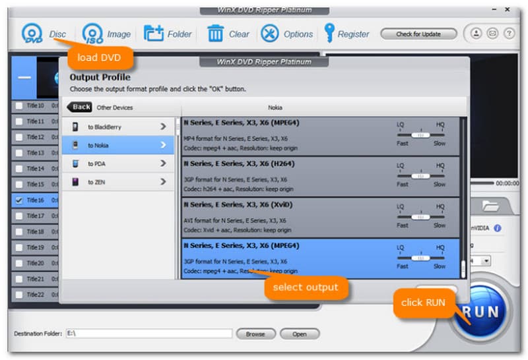Click the DVD Disc icon
Screen dimensions: 528x360
[x=32, y=34]
